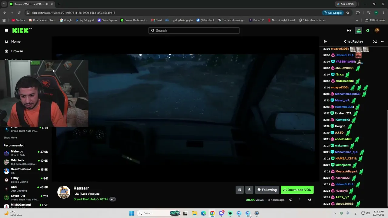388x218 pixels.
Task: Click the Ask Google button
Action: click(333, 13)
